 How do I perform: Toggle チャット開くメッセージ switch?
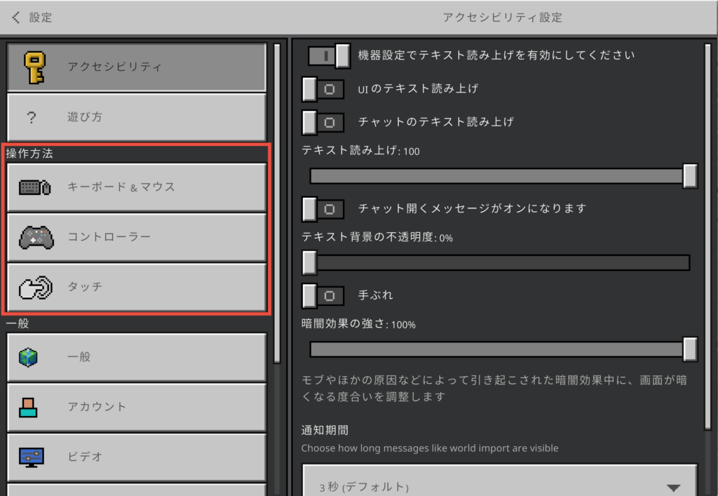(323, 208)
